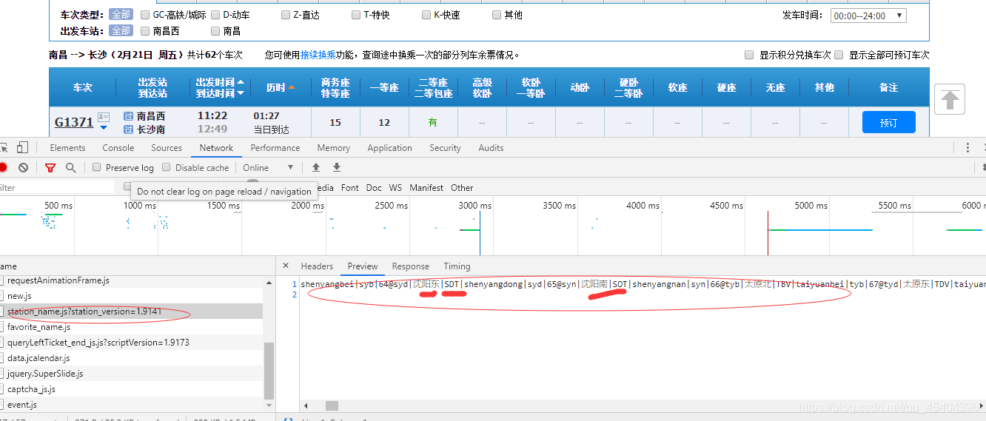Clear the network log with the ban icon
Image resolution: width=986 pixels, height=421 pixels.
24,168
